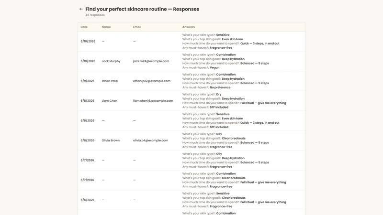Open Olivia Brown's response row
This screenshot has height=215, width=383.
[x=191, y=140]
